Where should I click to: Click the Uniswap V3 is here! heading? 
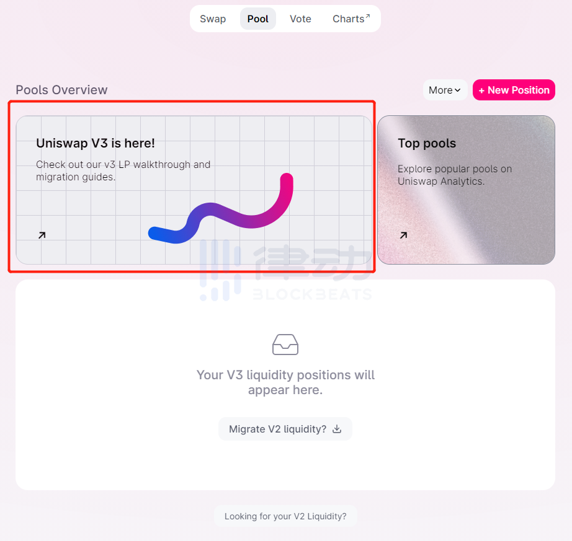pyautogui.click(x=96, y=143)
